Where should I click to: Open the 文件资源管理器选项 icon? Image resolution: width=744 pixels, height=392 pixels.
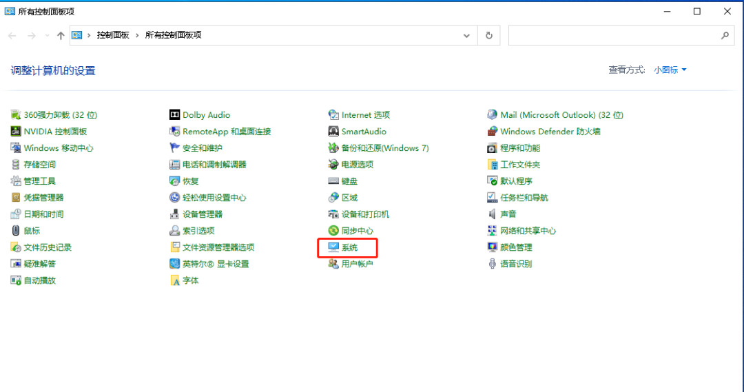[174, 247]
